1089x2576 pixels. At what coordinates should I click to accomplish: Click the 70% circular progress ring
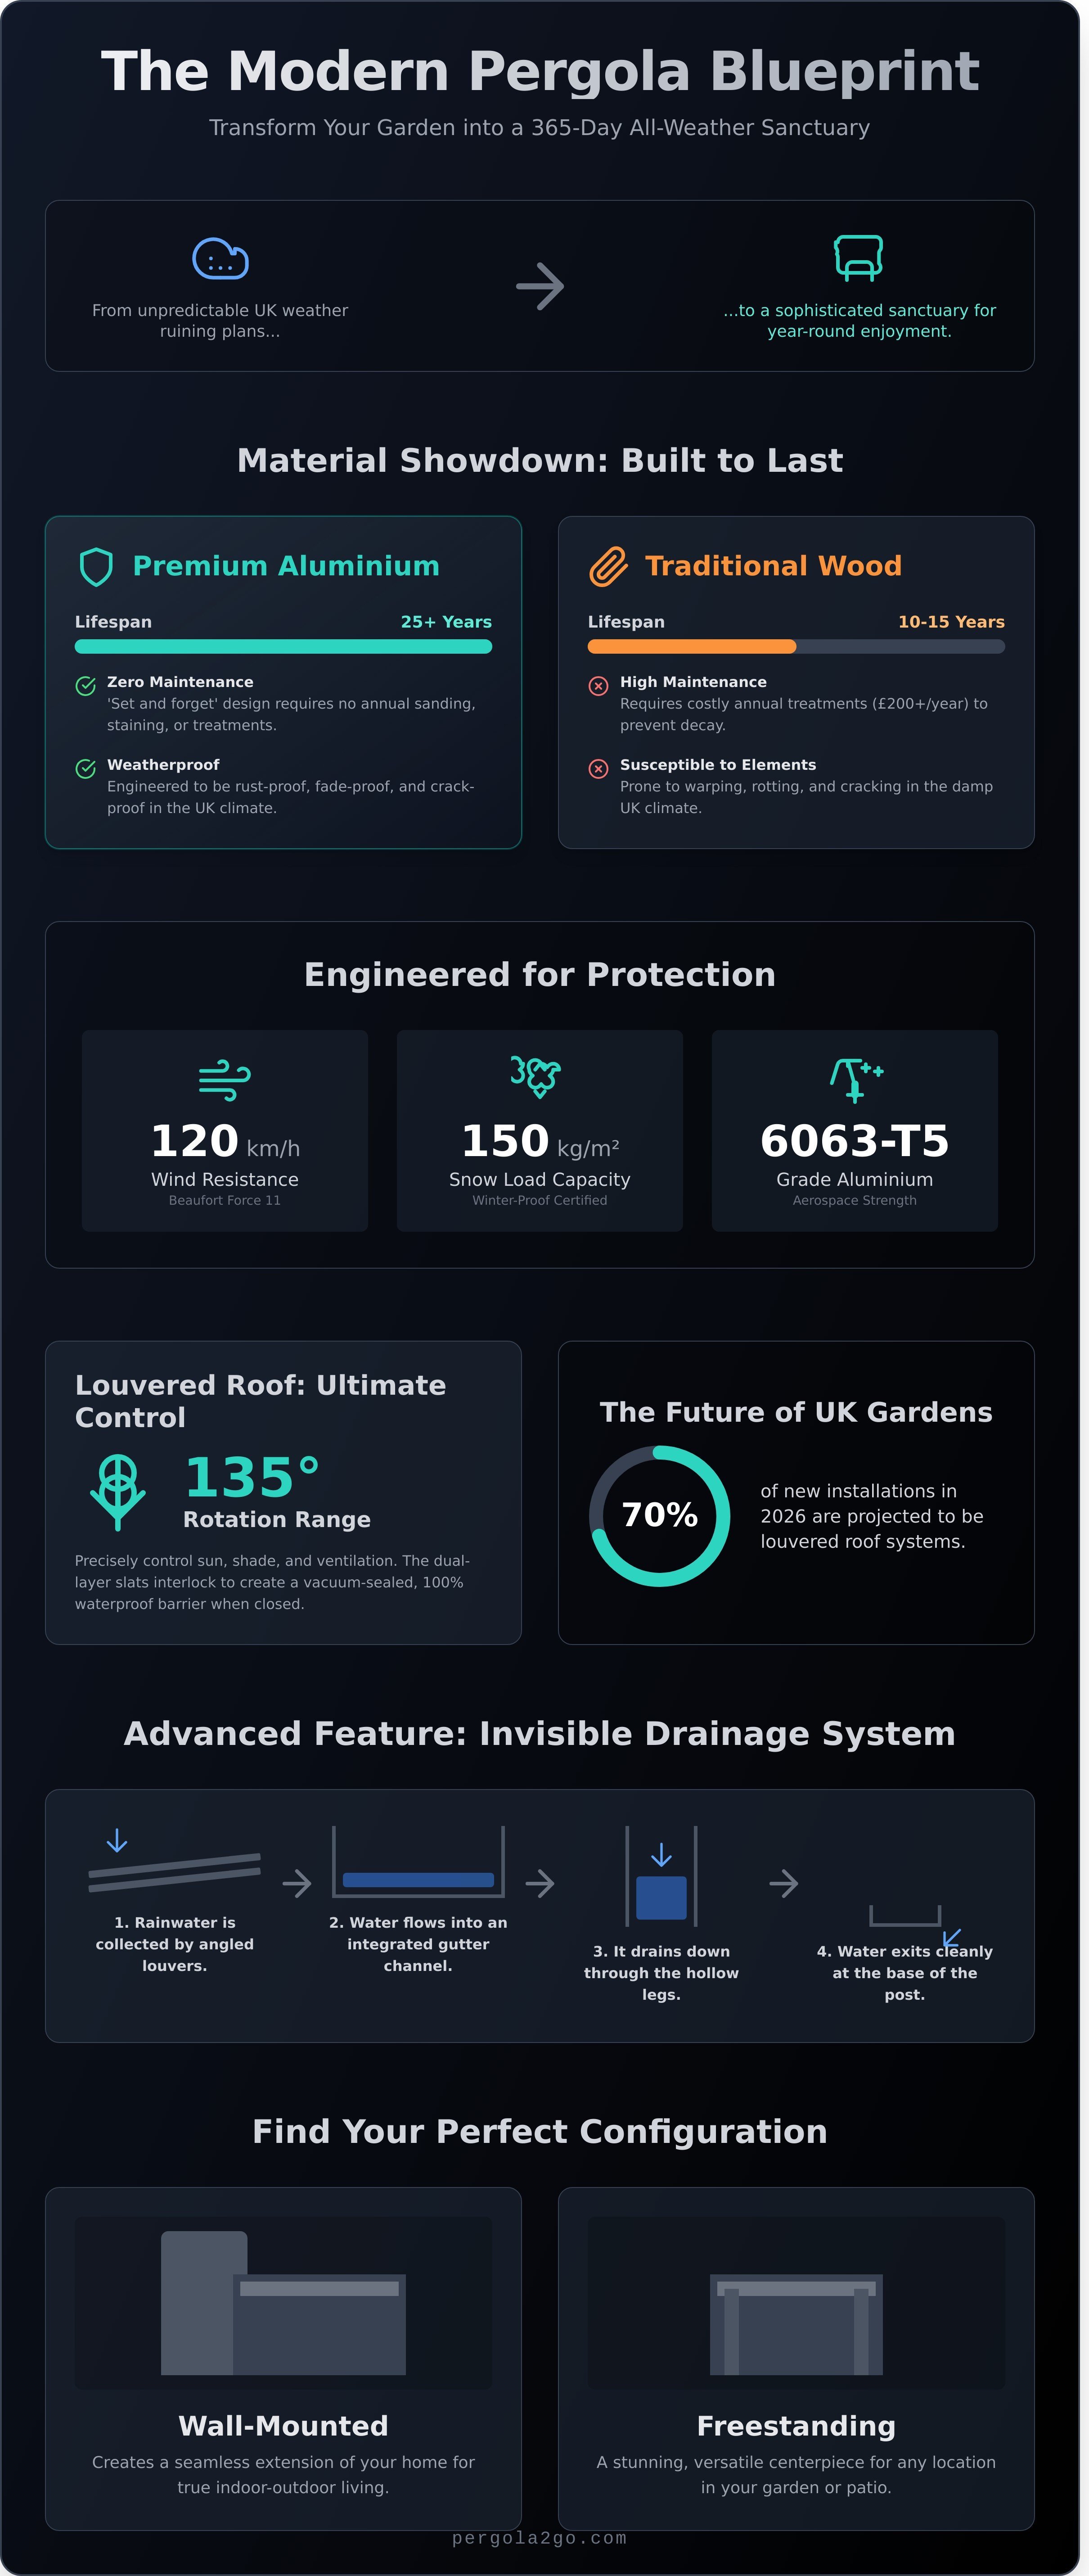(x=660, y=1515)
